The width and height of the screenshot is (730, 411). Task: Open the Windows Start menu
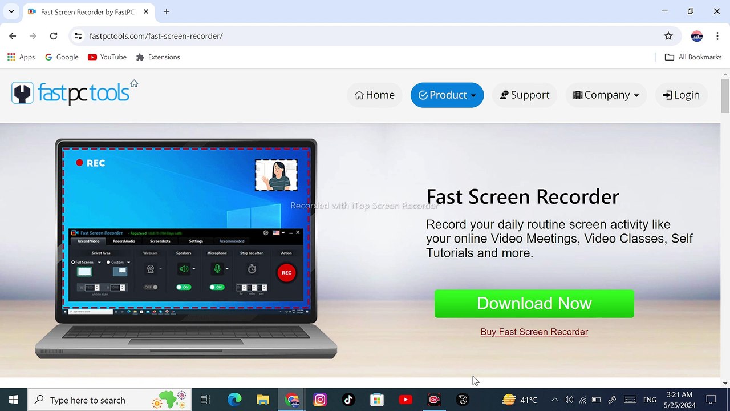[14, 400]
